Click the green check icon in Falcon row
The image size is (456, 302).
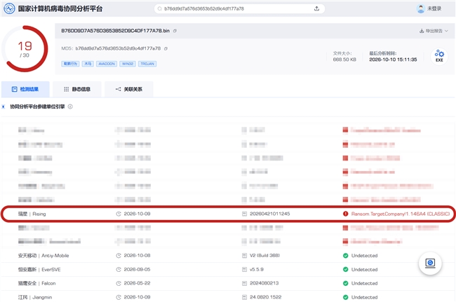(x=345, y=283)
